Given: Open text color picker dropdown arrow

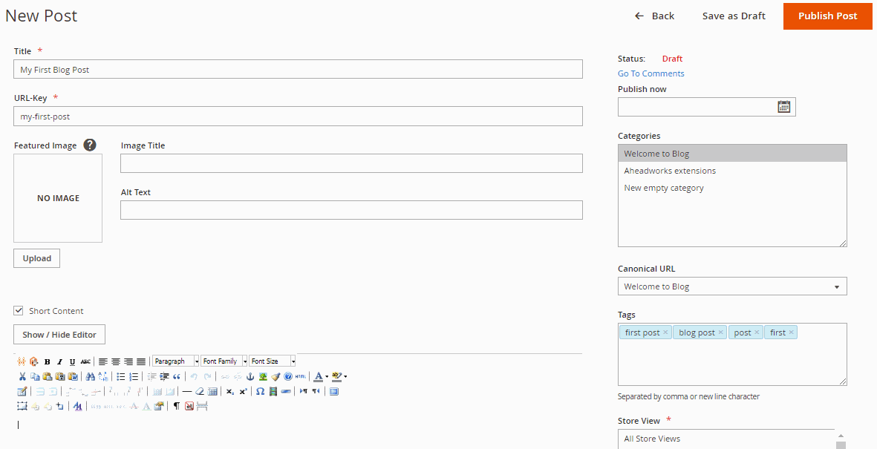Looking at the screenshot, I should pos(327,376).
